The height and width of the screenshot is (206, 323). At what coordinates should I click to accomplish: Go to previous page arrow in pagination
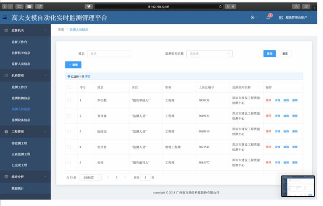108,177
